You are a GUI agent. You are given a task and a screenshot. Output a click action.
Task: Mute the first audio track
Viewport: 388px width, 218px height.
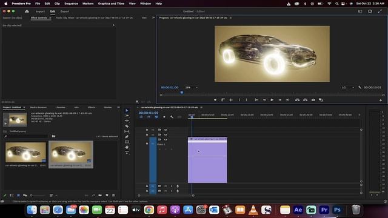pos(166,186)
